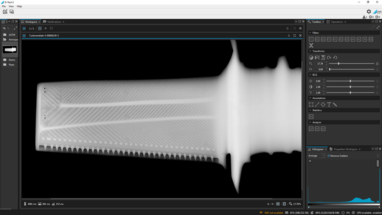Open the WT wall thickness analysis

[x=323, y=129]
